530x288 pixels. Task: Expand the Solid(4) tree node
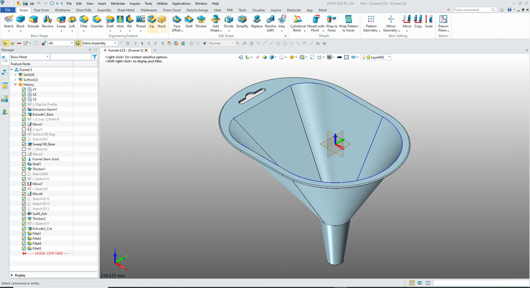[x=15, y=74]
